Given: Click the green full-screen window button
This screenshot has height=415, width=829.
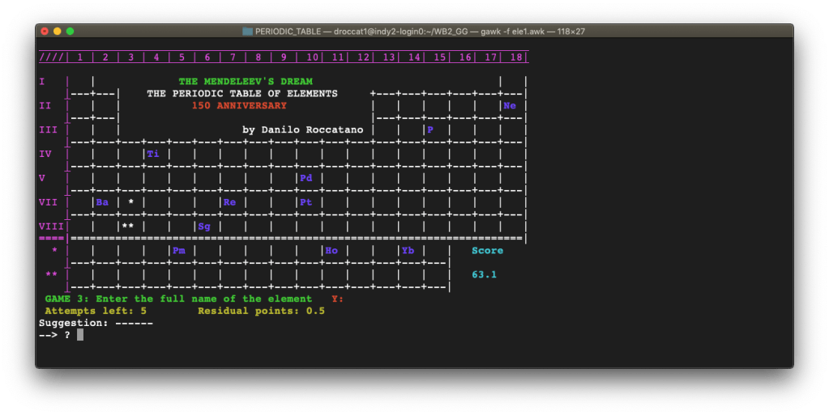Looking at the screenshot, I should 71,32.
